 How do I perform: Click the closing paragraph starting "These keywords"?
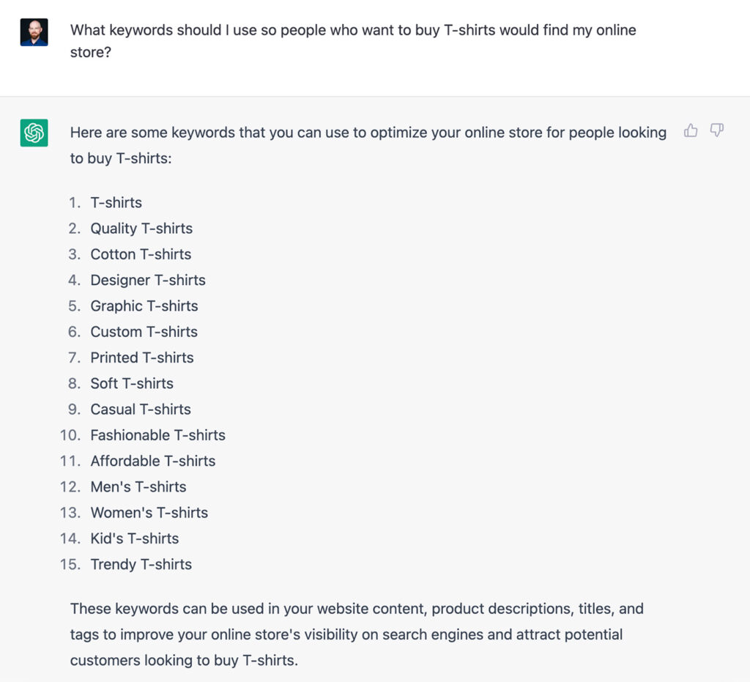357,634
